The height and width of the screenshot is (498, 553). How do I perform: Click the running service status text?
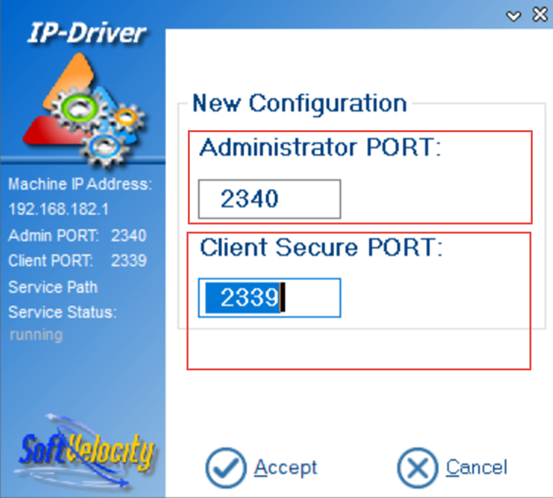(36, 335)
